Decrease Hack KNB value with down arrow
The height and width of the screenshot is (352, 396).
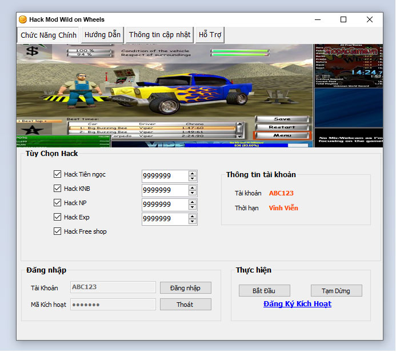tap(193, 193)
